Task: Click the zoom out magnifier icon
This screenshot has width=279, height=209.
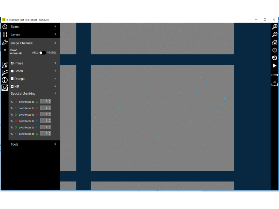Action: point(274,34)
